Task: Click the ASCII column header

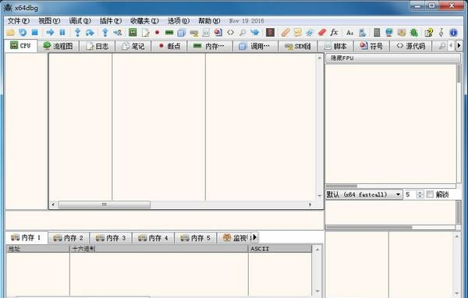Action: (280, 248)
